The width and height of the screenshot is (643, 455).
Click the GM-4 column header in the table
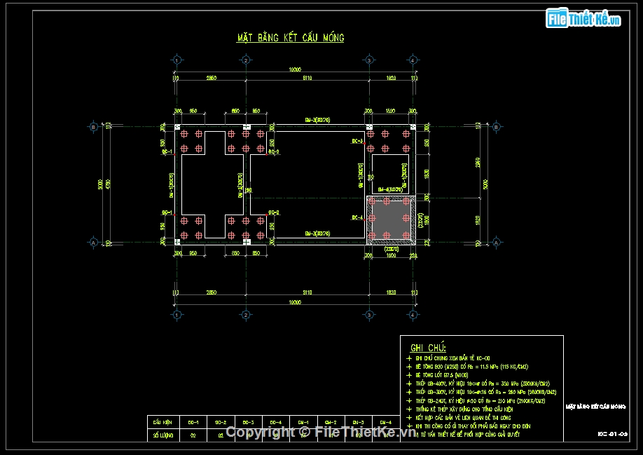point(386,422)
